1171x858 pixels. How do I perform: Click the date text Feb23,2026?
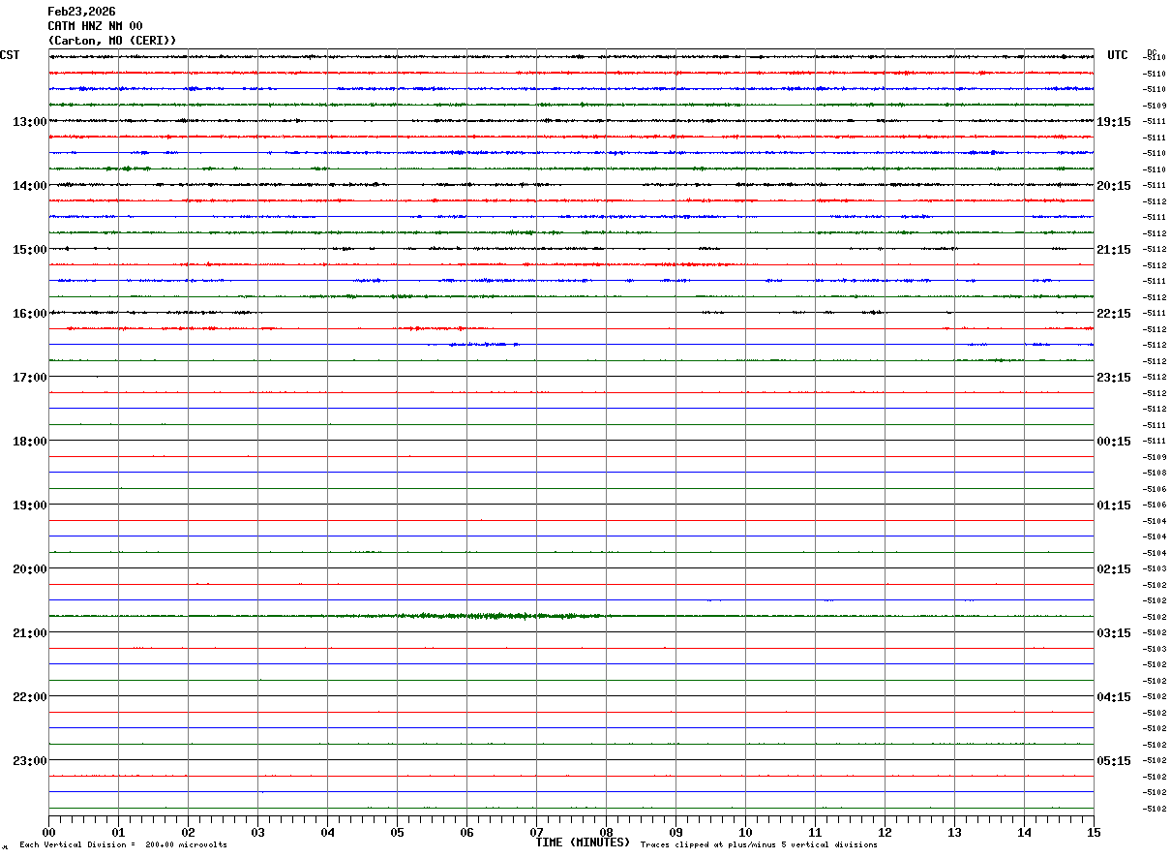coord(81,12)
